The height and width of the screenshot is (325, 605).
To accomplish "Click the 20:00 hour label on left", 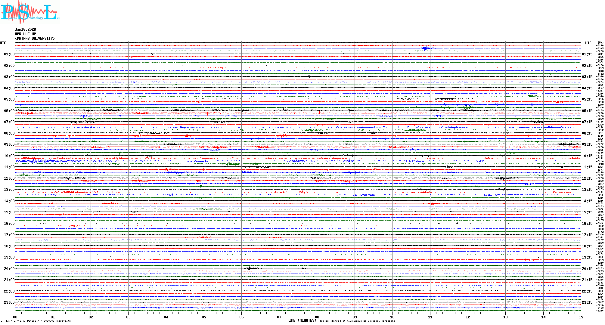I will coord(9,269).
